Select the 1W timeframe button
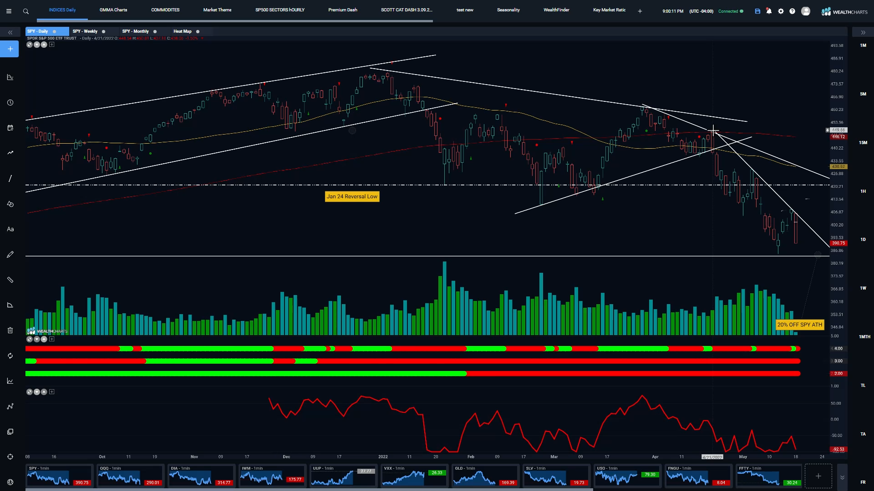 863,288
